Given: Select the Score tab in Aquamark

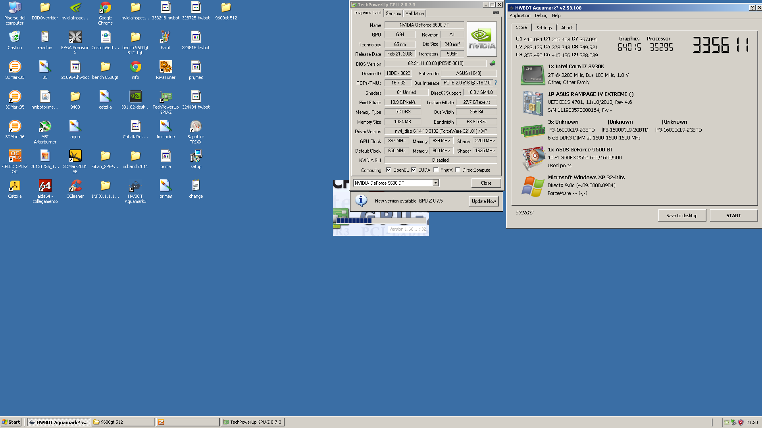Looking at the screenshot, I should coord(521,27).
